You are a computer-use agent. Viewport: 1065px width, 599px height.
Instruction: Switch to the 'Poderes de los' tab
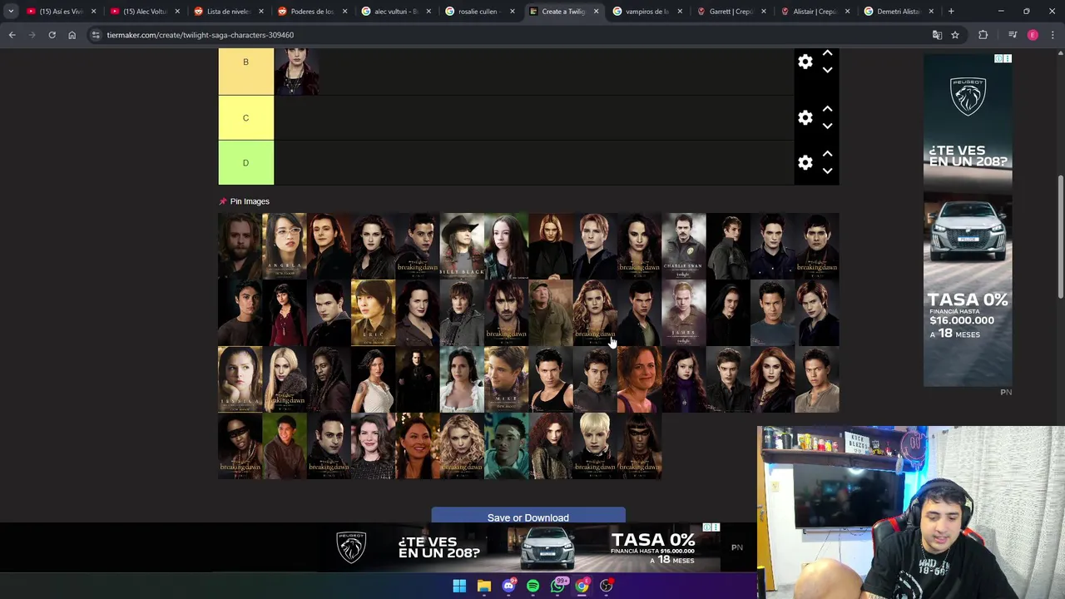tap(312, 11)
